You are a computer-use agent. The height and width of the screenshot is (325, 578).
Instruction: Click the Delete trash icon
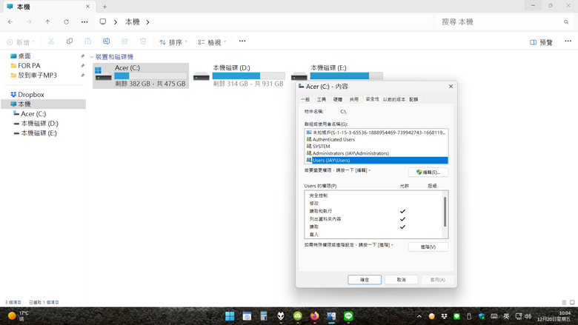tap(143, 41)
